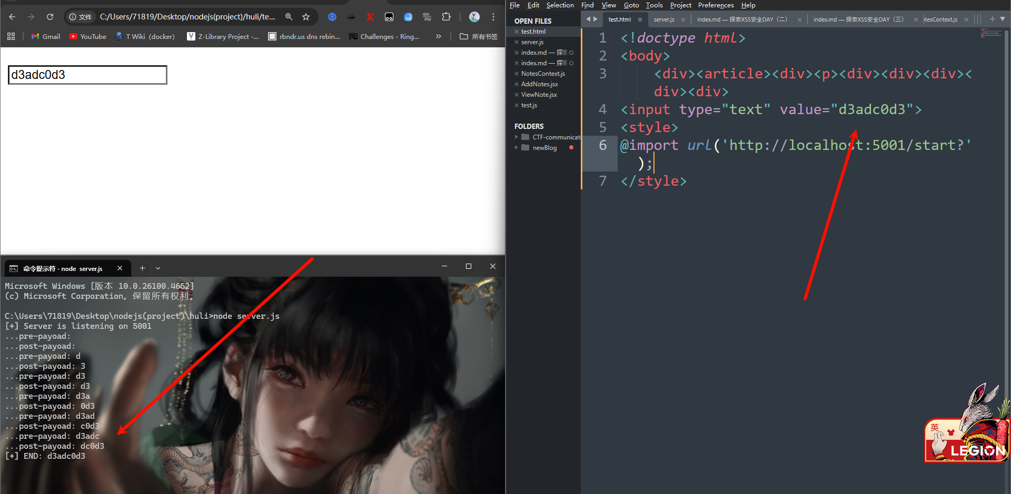Open the Tools menu

654,5
